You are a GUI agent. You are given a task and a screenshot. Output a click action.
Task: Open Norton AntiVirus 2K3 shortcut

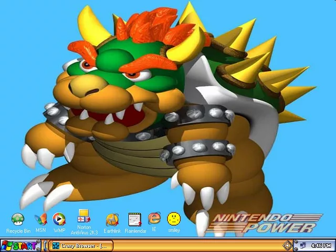pos(84,216)
